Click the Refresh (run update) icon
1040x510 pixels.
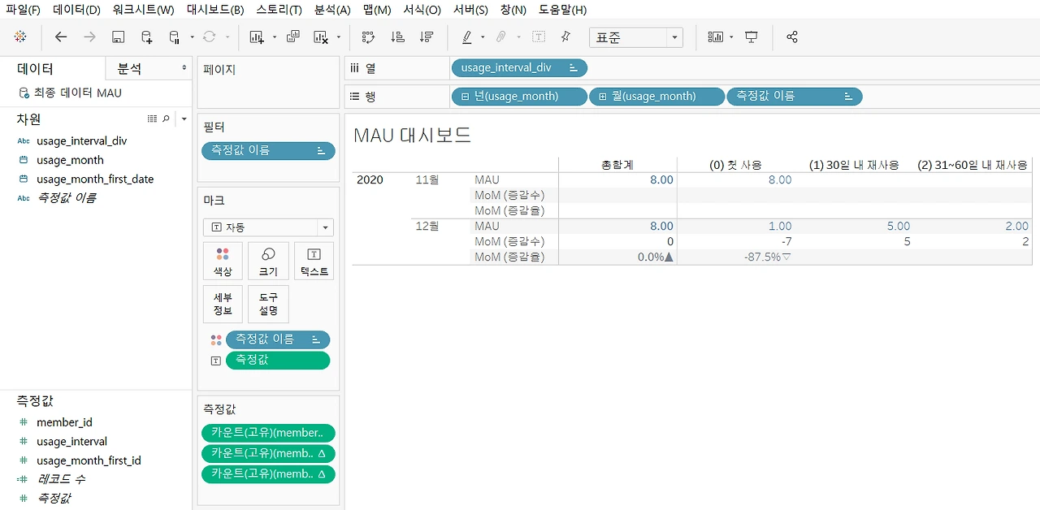(210, 37)
